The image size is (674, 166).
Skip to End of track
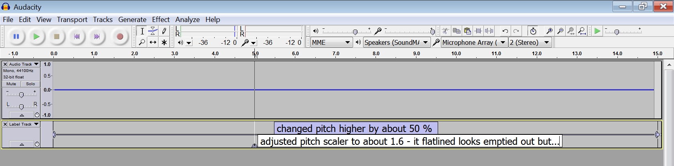97,37
